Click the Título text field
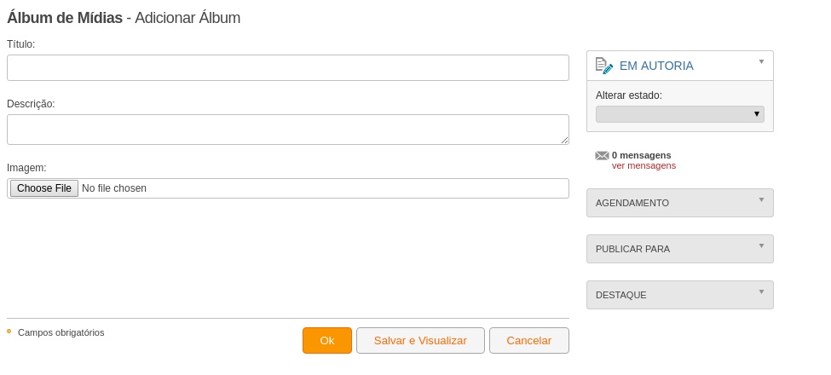Image resolution: width=831 pixels, height=375 pixels. (x=288, y=68)
